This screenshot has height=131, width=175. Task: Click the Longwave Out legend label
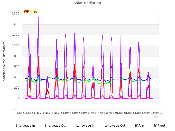(x=115, y=126)
